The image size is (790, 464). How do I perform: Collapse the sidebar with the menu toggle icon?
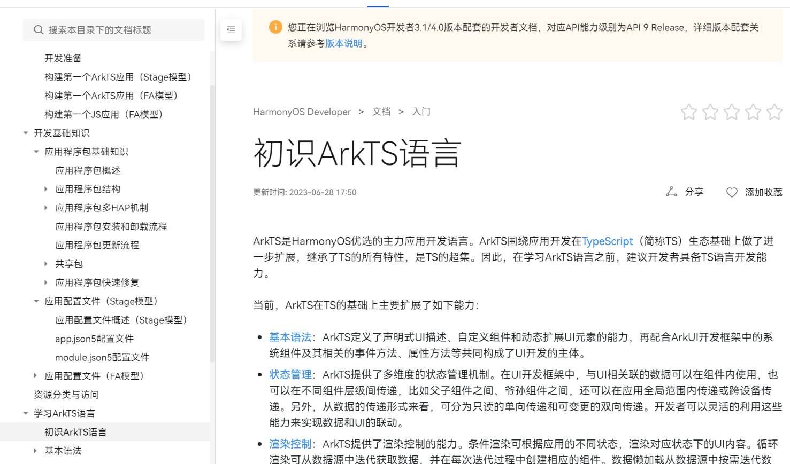[x=231, y=30]
